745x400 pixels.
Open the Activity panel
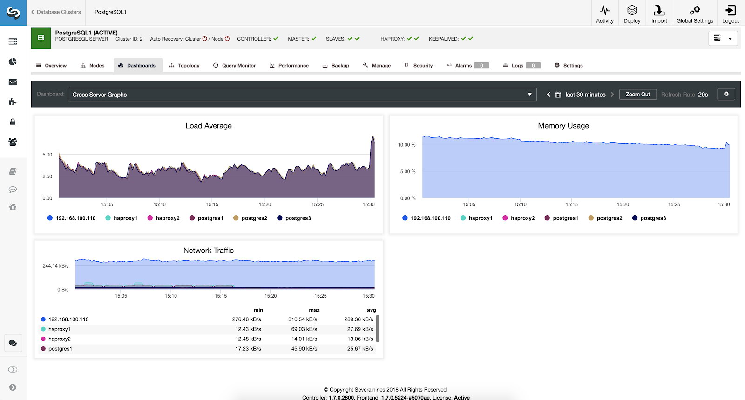click(x=605, y=14)
